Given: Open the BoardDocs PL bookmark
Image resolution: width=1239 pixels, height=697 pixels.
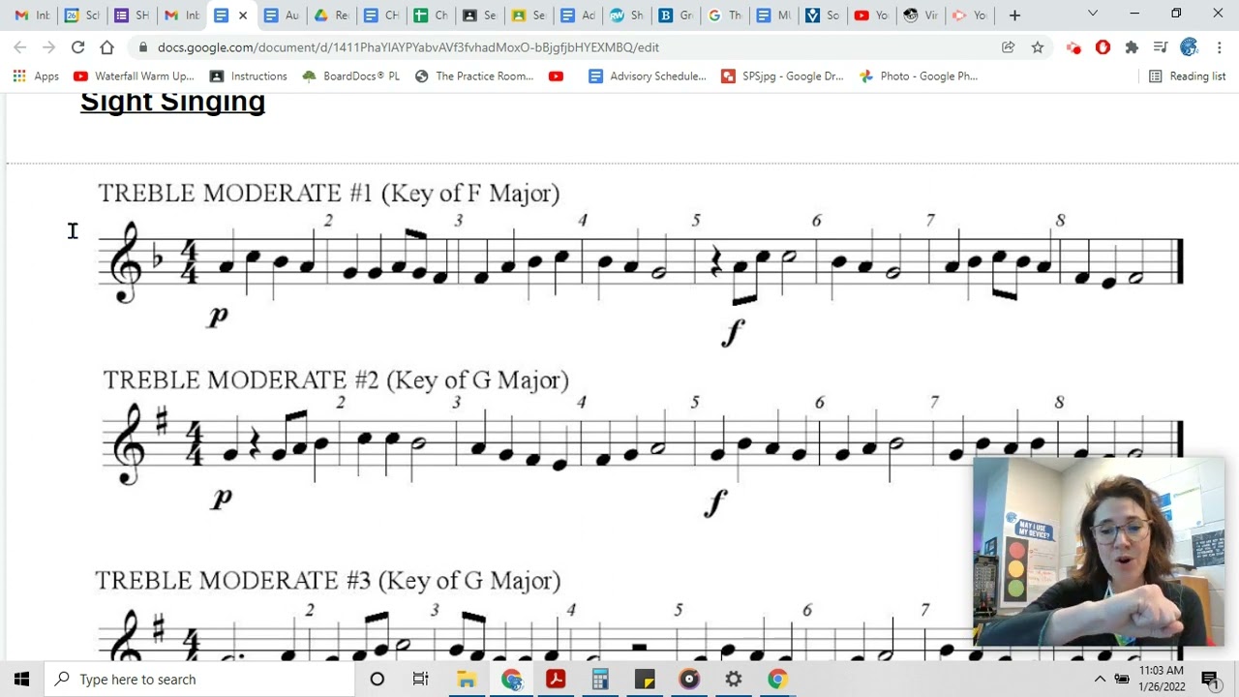Looking at the screenshot, I should pyautogui.click(x=351, y=76).
